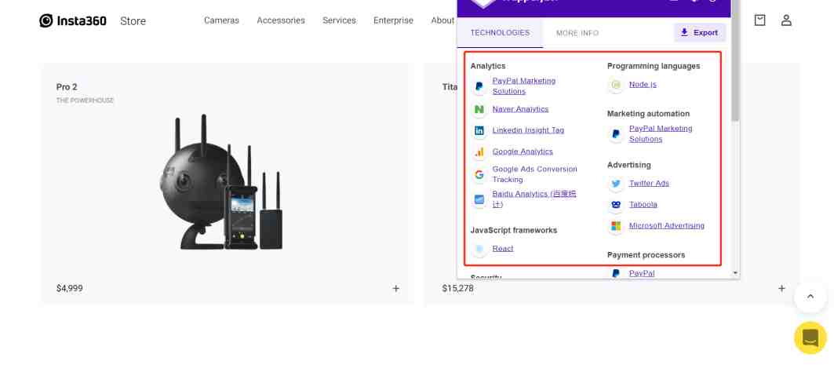
Task: Click the $15,278 price text
Action: pyautogui.click(x=457, y=288)
